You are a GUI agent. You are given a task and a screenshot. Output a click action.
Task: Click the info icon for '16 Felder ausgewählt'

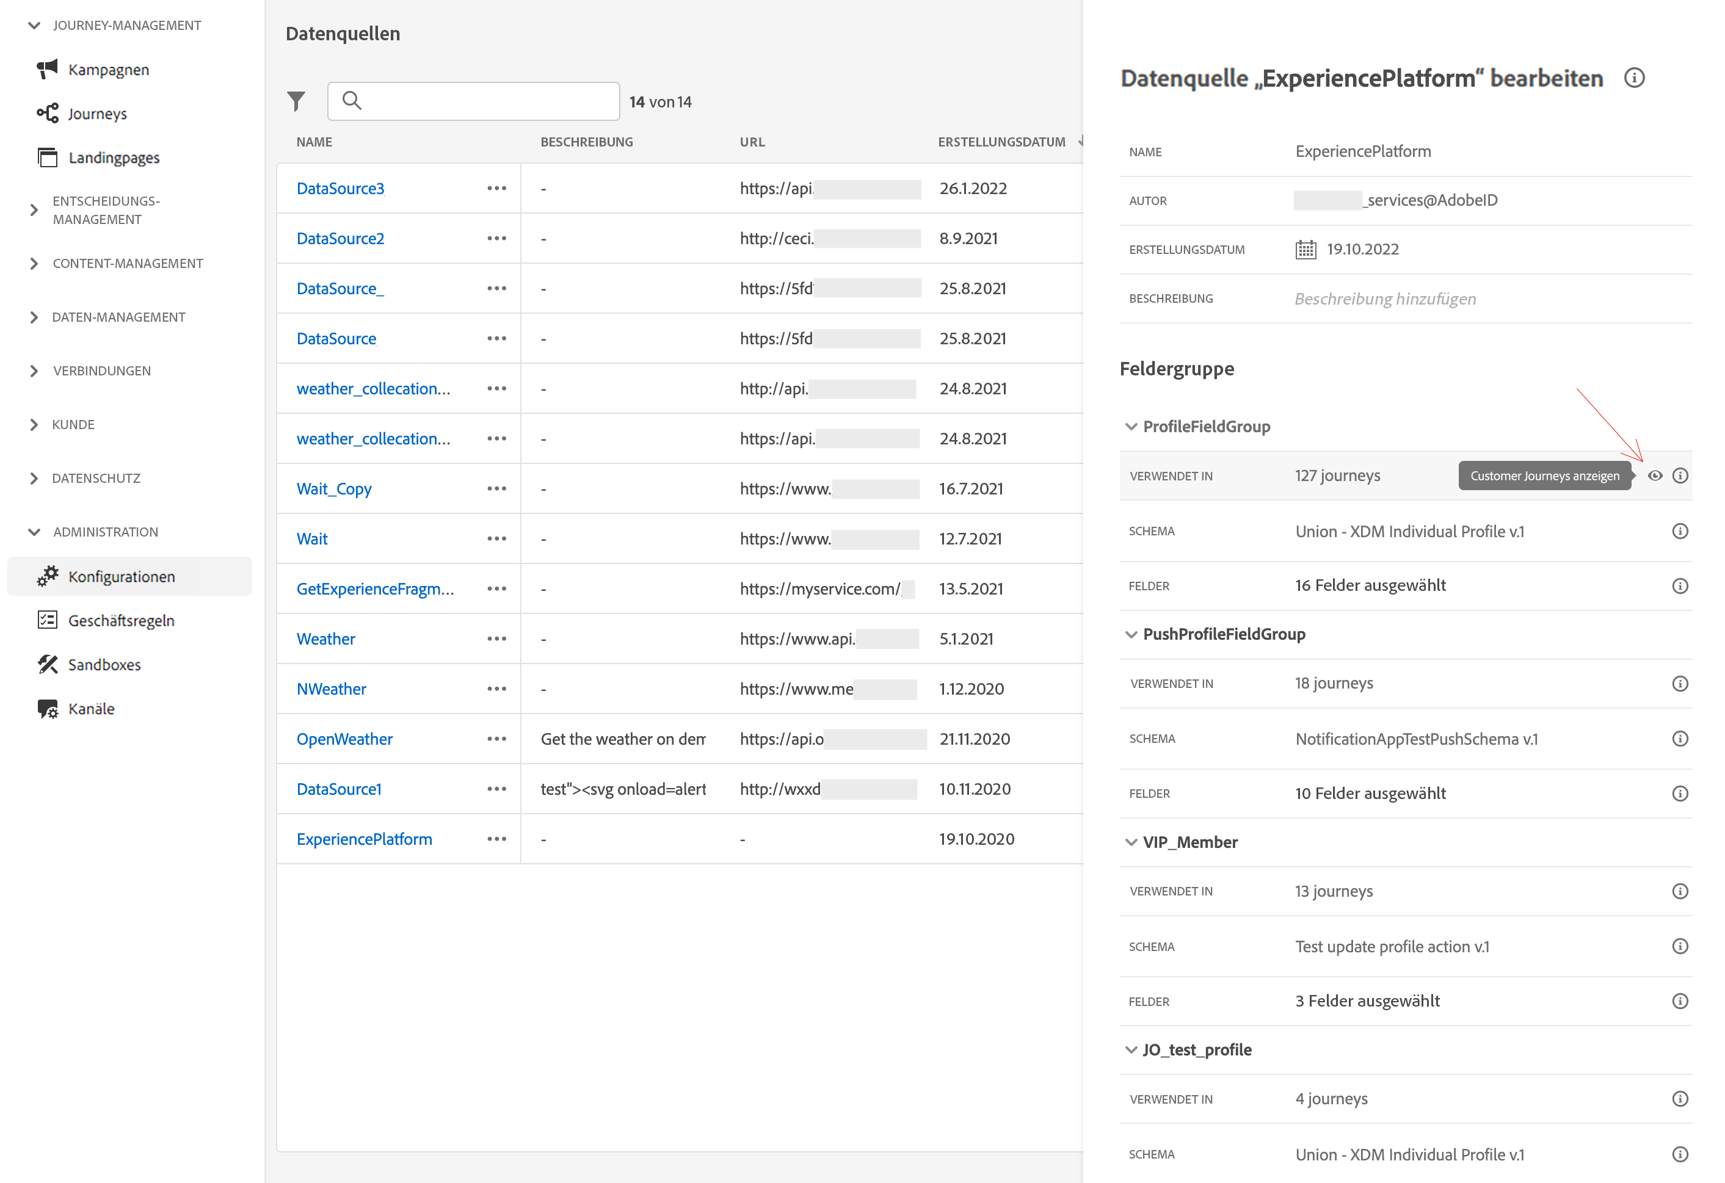1680,585
